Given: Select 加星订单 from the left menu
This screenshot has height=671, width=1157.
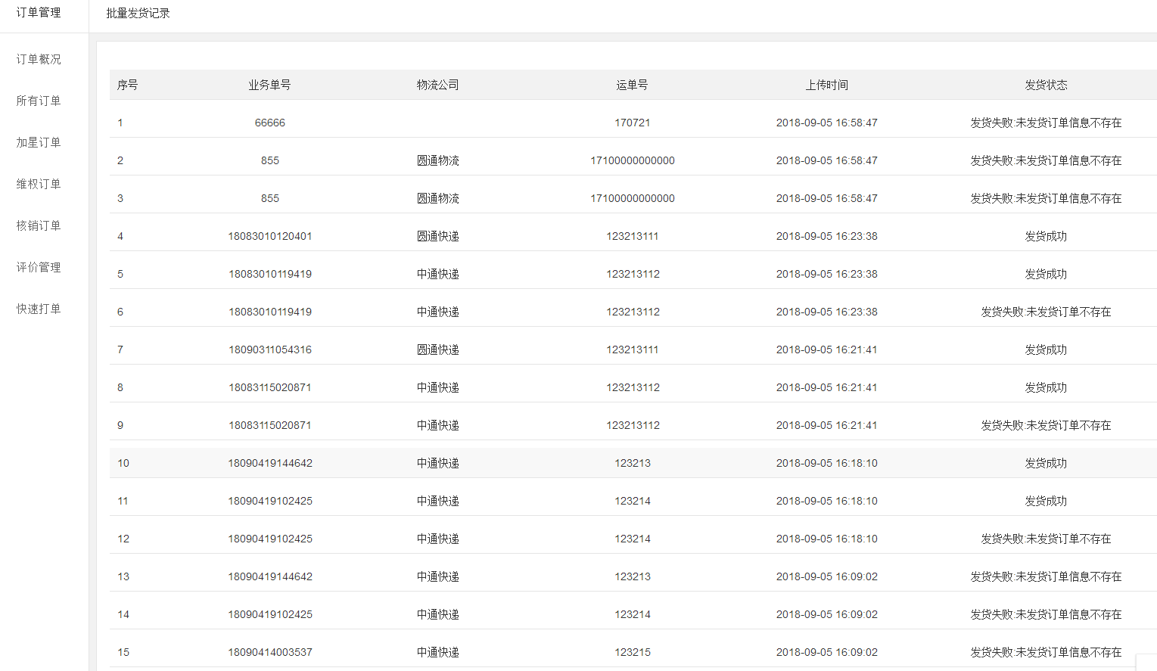Looking at the screenshot, I should [39, 142].
